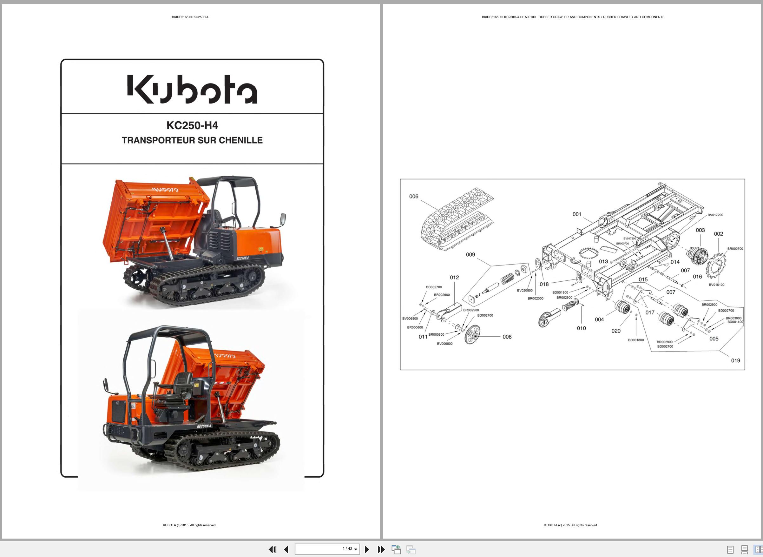Click the KC250-H4 title text
763x557 pixels.
(x=192, y=125)
